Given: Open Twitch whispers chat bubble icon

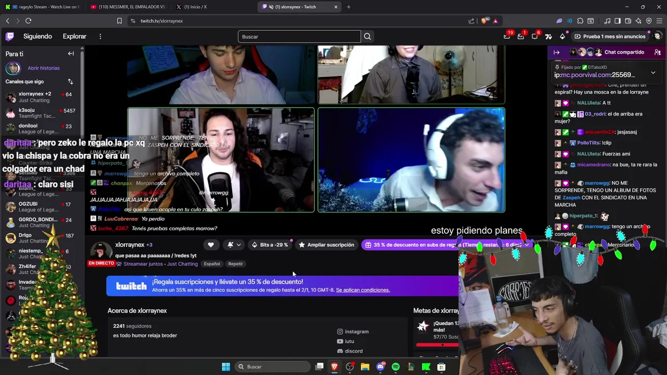Looking at the screenshot, I should click(535, 36).
